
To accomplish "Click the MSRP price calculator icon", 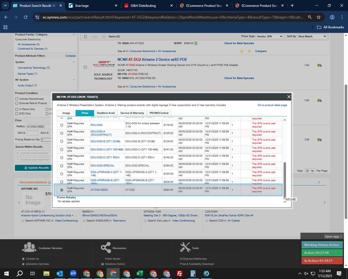I will [x=196, y=43].
